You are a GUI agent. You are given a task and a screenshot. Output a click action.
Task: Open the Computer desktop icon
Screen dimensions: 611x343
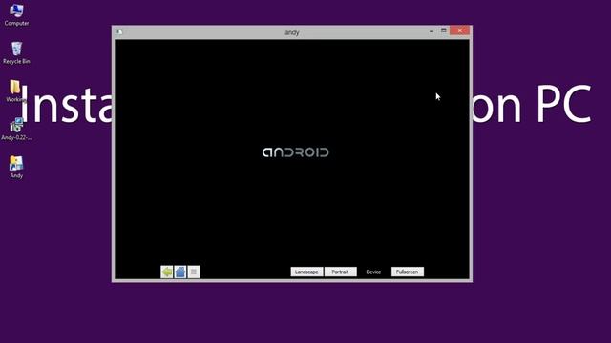pos(16,14)
